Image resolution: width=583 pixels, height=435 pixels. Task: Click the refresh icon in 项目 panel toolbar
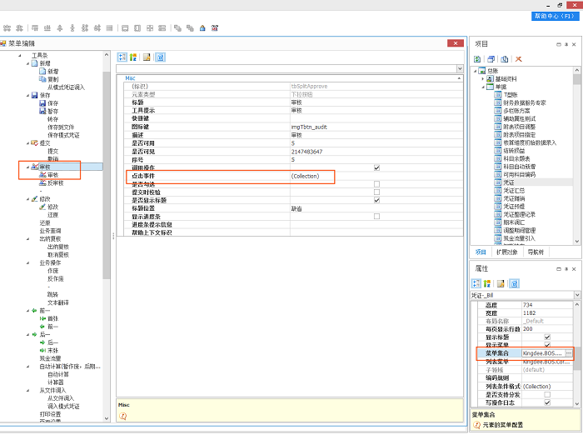[478, 59]
